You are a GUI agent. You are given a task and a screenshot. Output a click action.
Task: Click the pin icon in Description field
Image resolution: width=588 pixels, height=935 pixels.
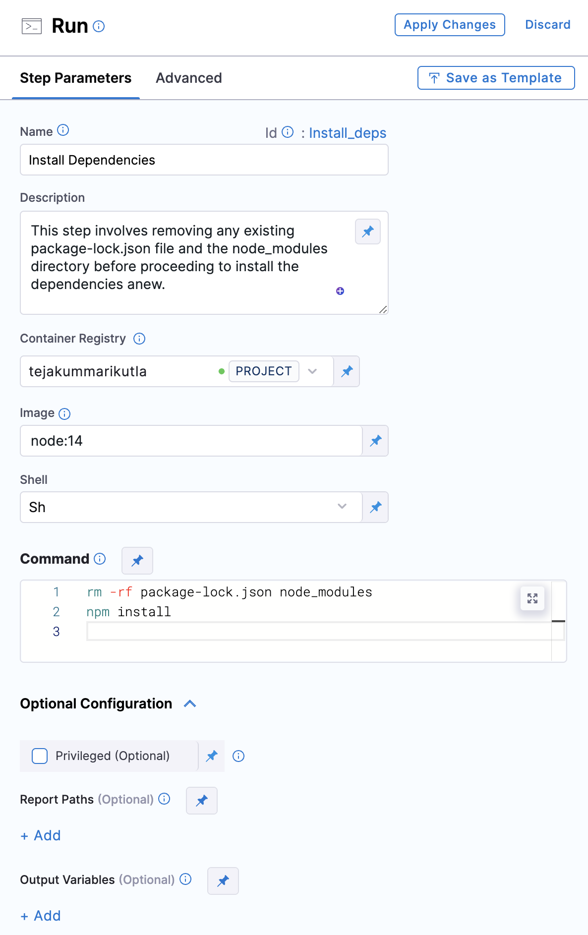click(x=368, y=232)
